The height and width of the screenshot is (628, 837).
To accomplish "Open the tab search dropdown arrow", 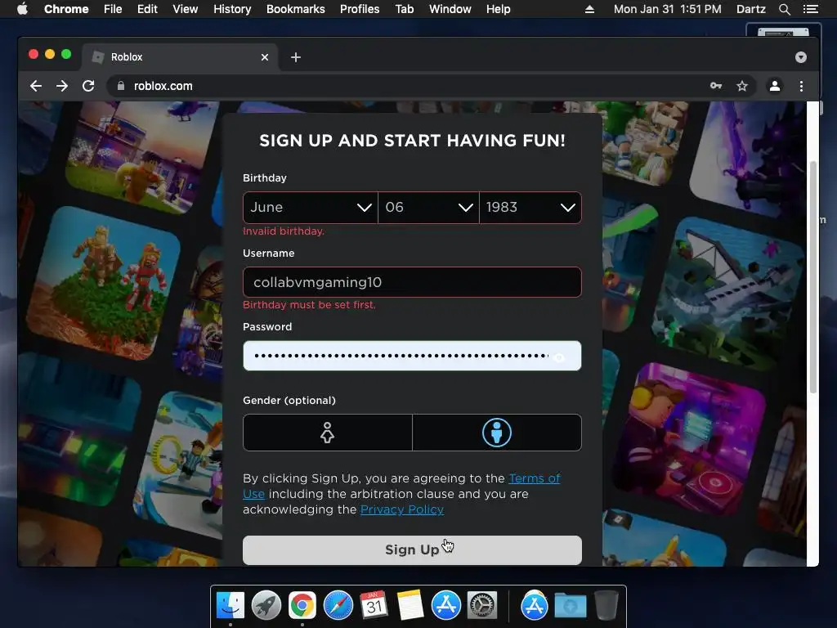I will coord(801,57).
